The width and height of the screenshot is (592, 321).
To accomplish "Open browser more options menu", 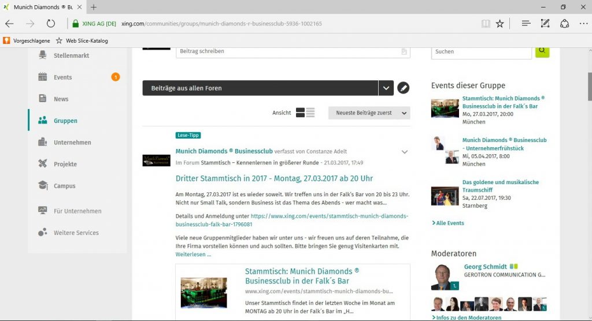I will pyautogui.click(x=583, y=24).
